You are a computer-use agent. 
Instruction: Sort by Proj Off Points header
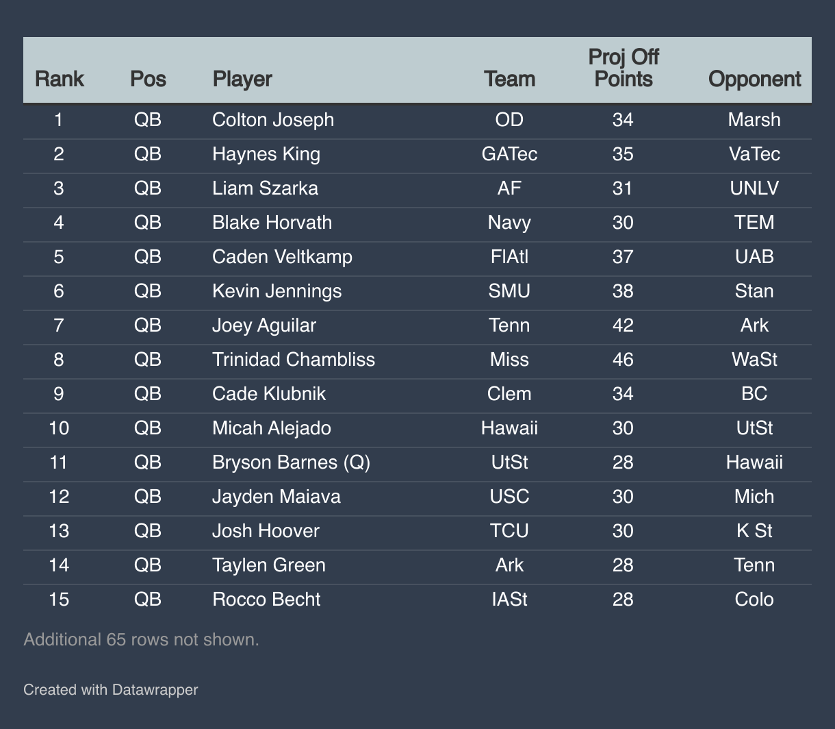point(624,68)
